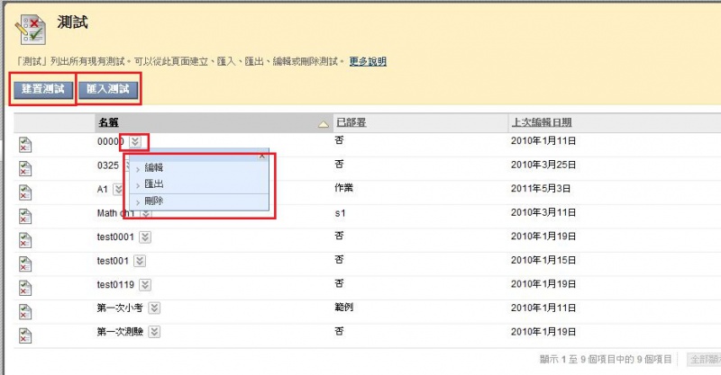
Task: Expand the options chevron for test0001
Action: [x=144, y=237]
